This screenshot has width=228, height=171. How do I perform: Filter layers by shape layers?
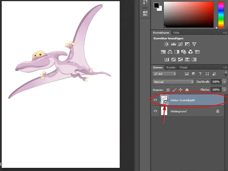tap(207, 74)
